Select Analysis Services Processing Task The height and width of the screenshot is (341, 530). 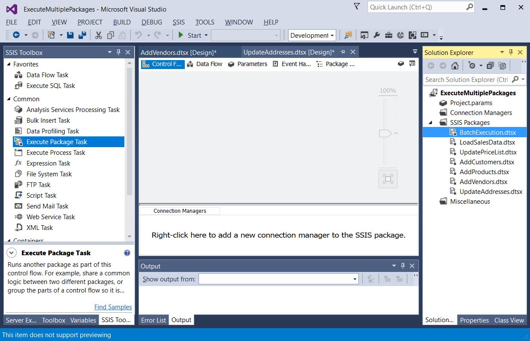tap(69, 109)
